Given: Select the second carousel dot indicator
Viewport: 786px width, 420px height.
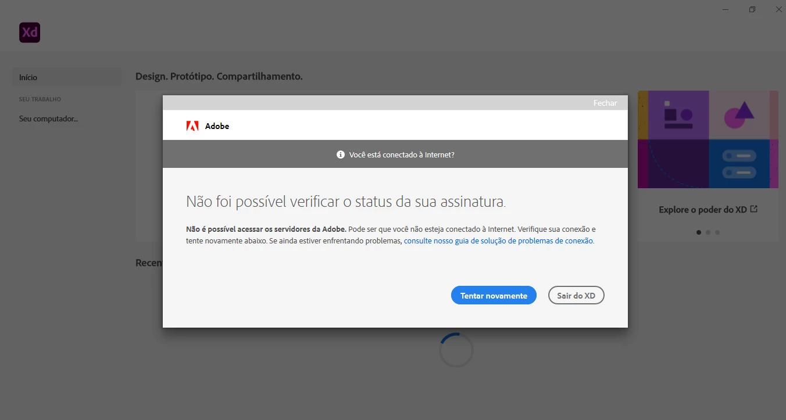Looking at the screenshot, I should coord(708,232).
